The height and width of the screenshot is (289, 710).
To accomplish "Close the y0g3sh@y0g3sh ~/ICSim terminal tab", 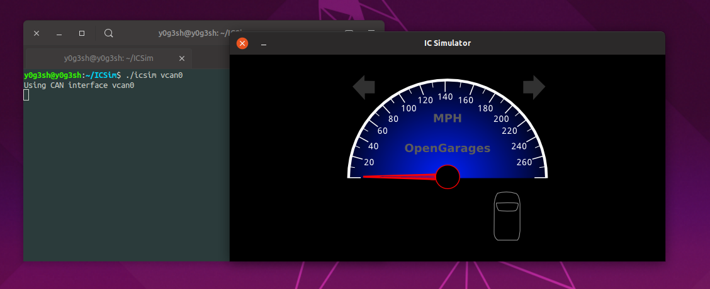I will [x=181, y=58].
